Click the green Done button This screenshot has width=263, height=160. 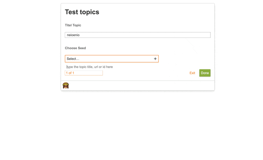pyautogui.click(x=205, y=73)
